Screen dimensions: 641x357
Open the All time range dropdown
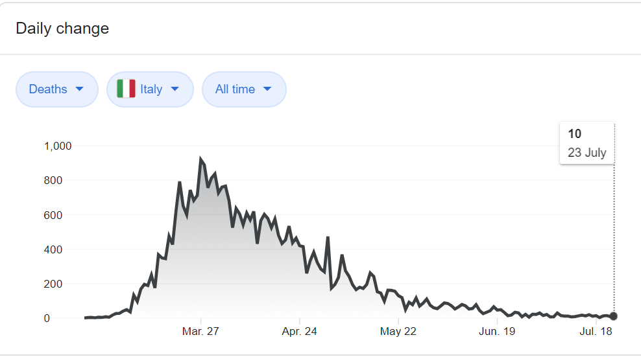(244, 89)
